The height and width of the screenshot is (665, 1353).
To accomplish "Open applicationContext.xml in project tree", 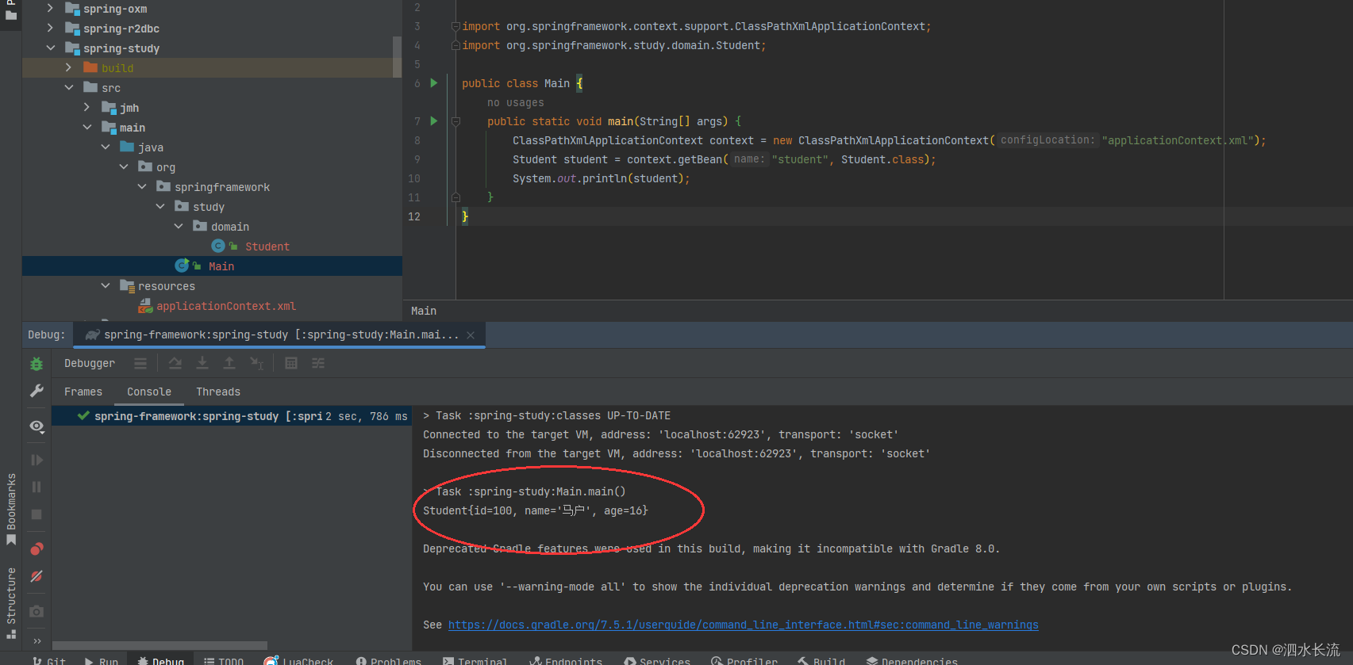I will pyautogui.click(x=225, y=306).
